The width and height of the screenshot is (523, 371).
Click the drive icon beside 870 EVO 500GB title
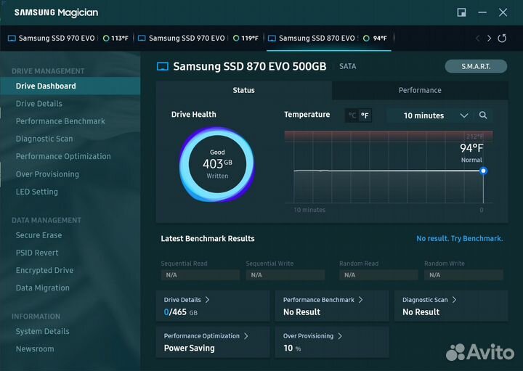coord(163,67)
